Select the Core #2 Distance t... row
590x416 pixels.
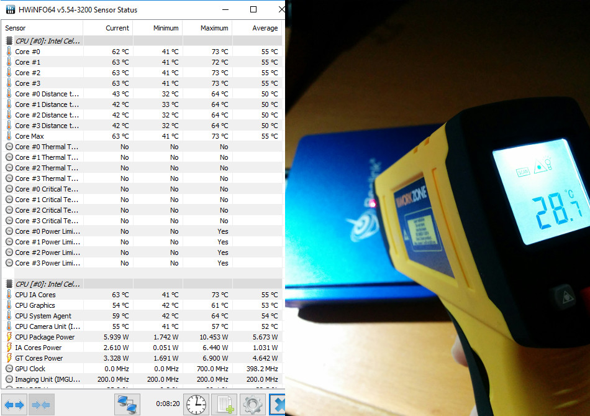143,114
